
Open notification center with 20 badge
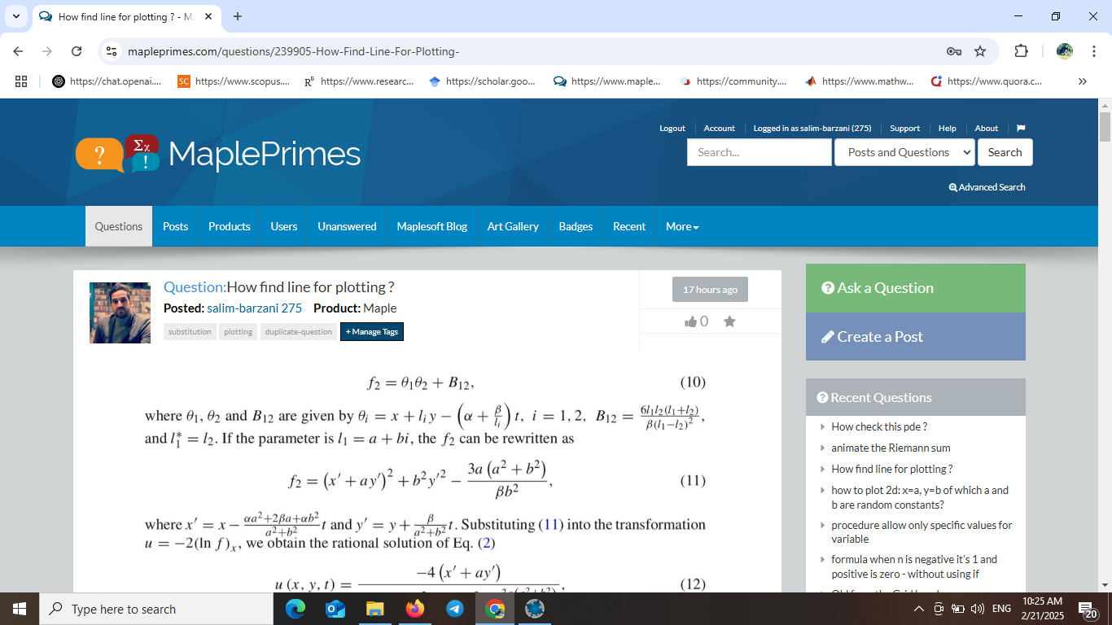[x=1088, y=609]
